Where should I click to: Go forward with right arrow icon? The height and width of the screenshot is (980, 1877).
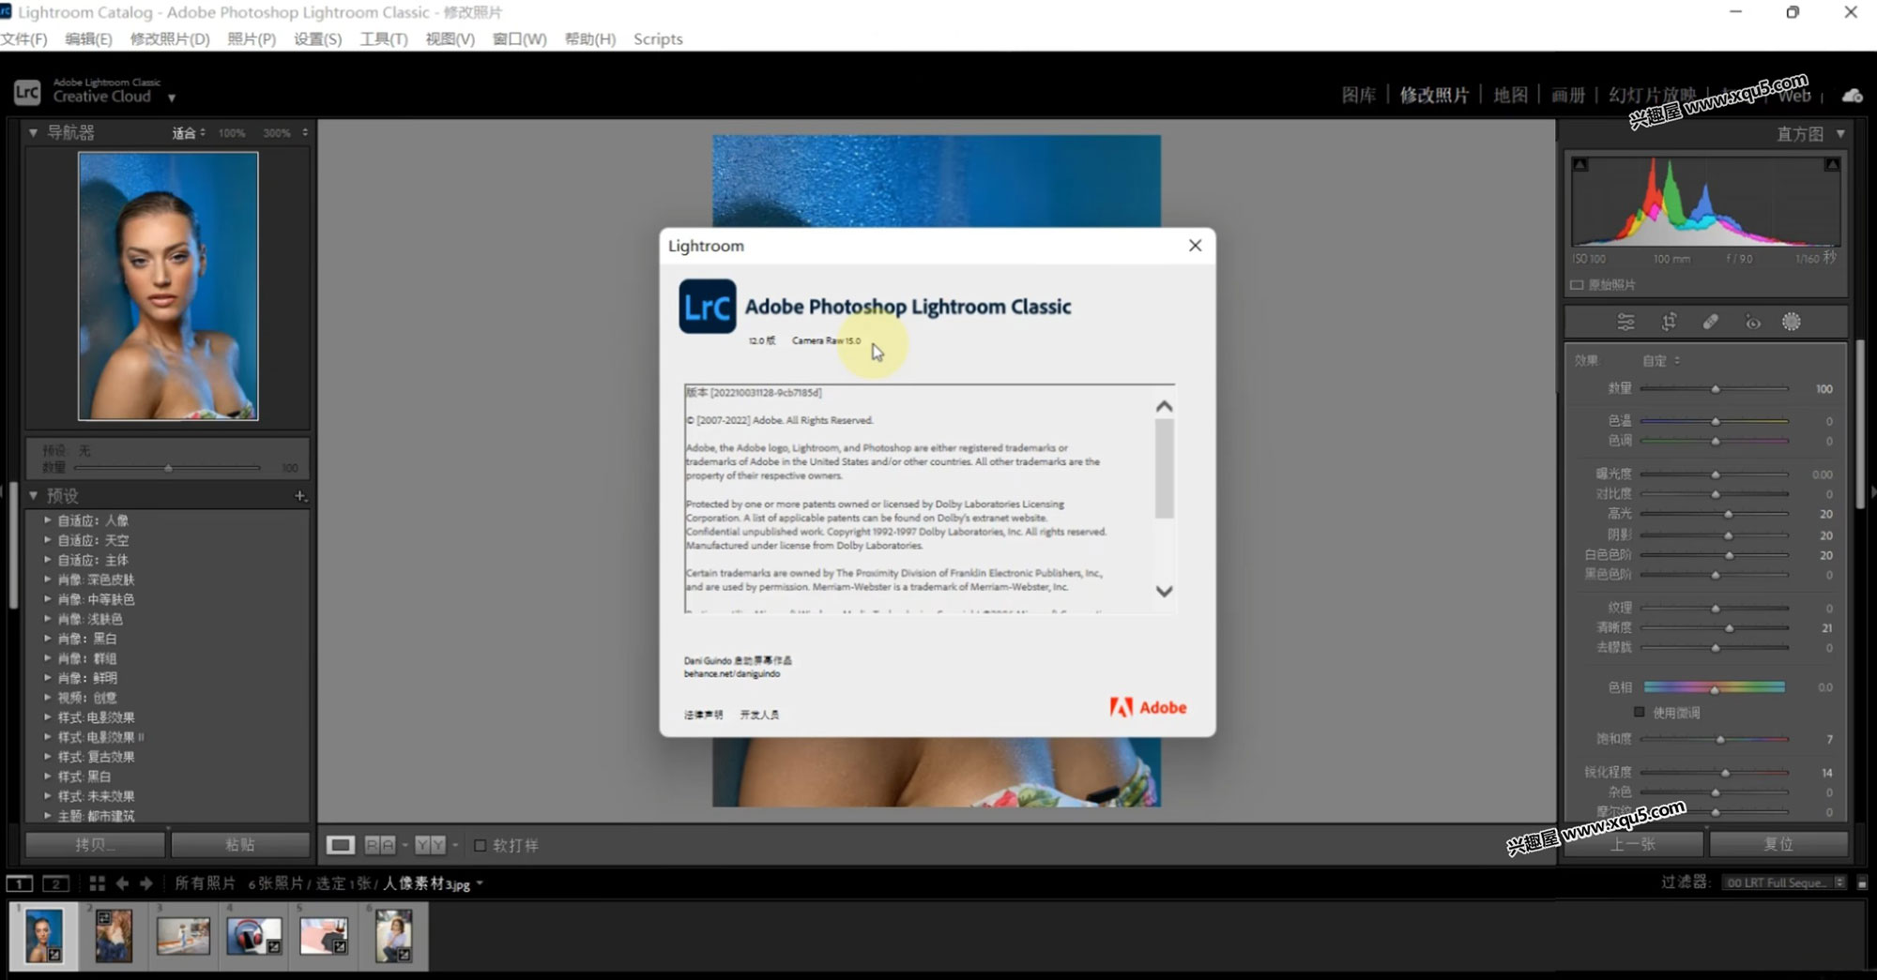[146, 883]
